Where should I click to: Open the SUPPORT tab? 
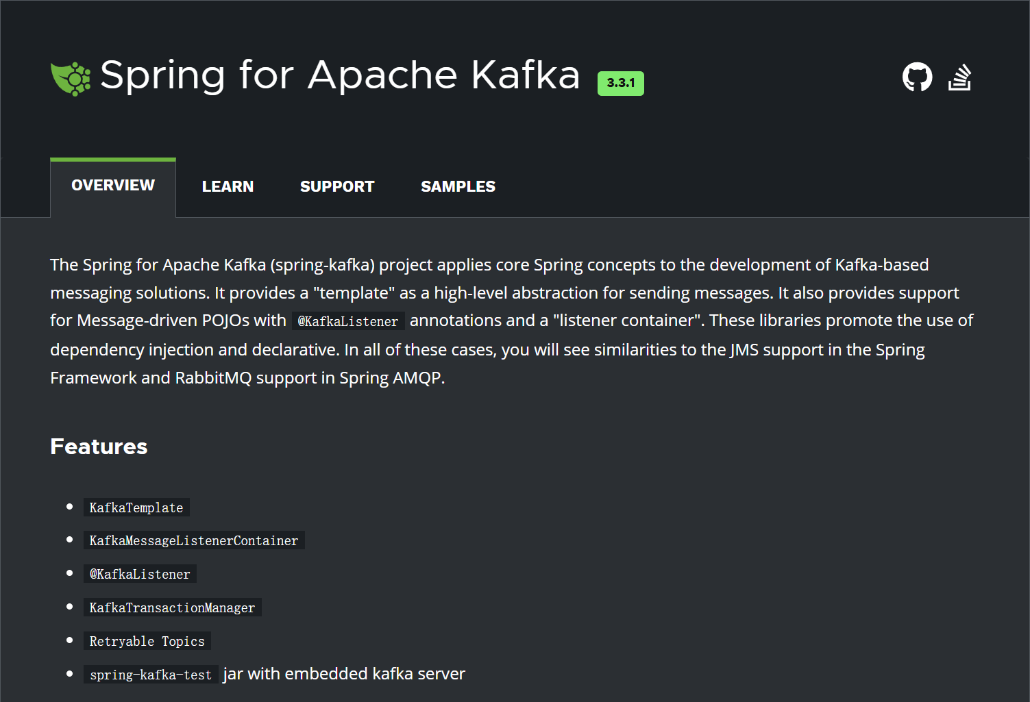click(337, 186)
